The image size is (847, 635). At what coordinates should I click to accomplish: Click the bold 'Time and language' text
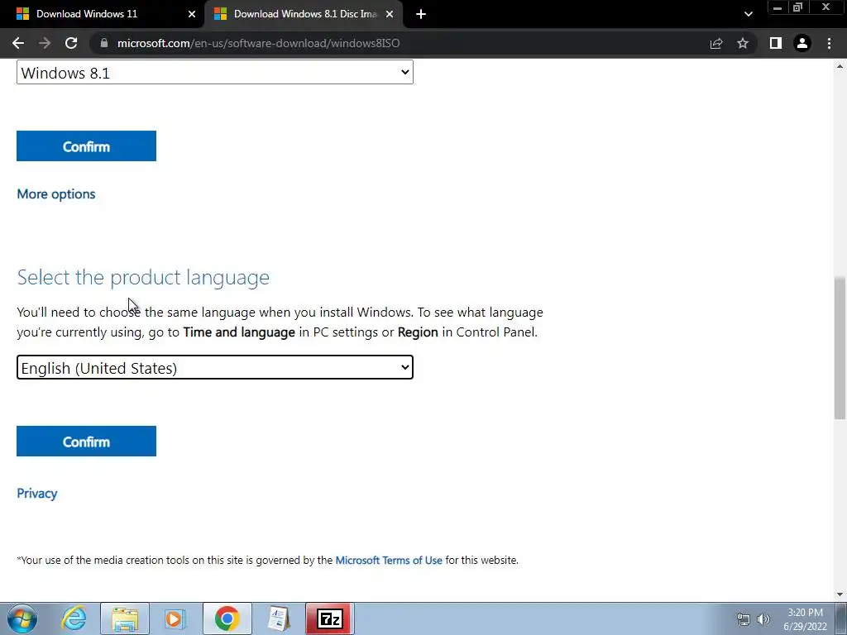pos(239,332)
